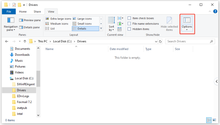This screenshot has width=220, height=125.
Task: Open the Options button
Action: [187, 24]
